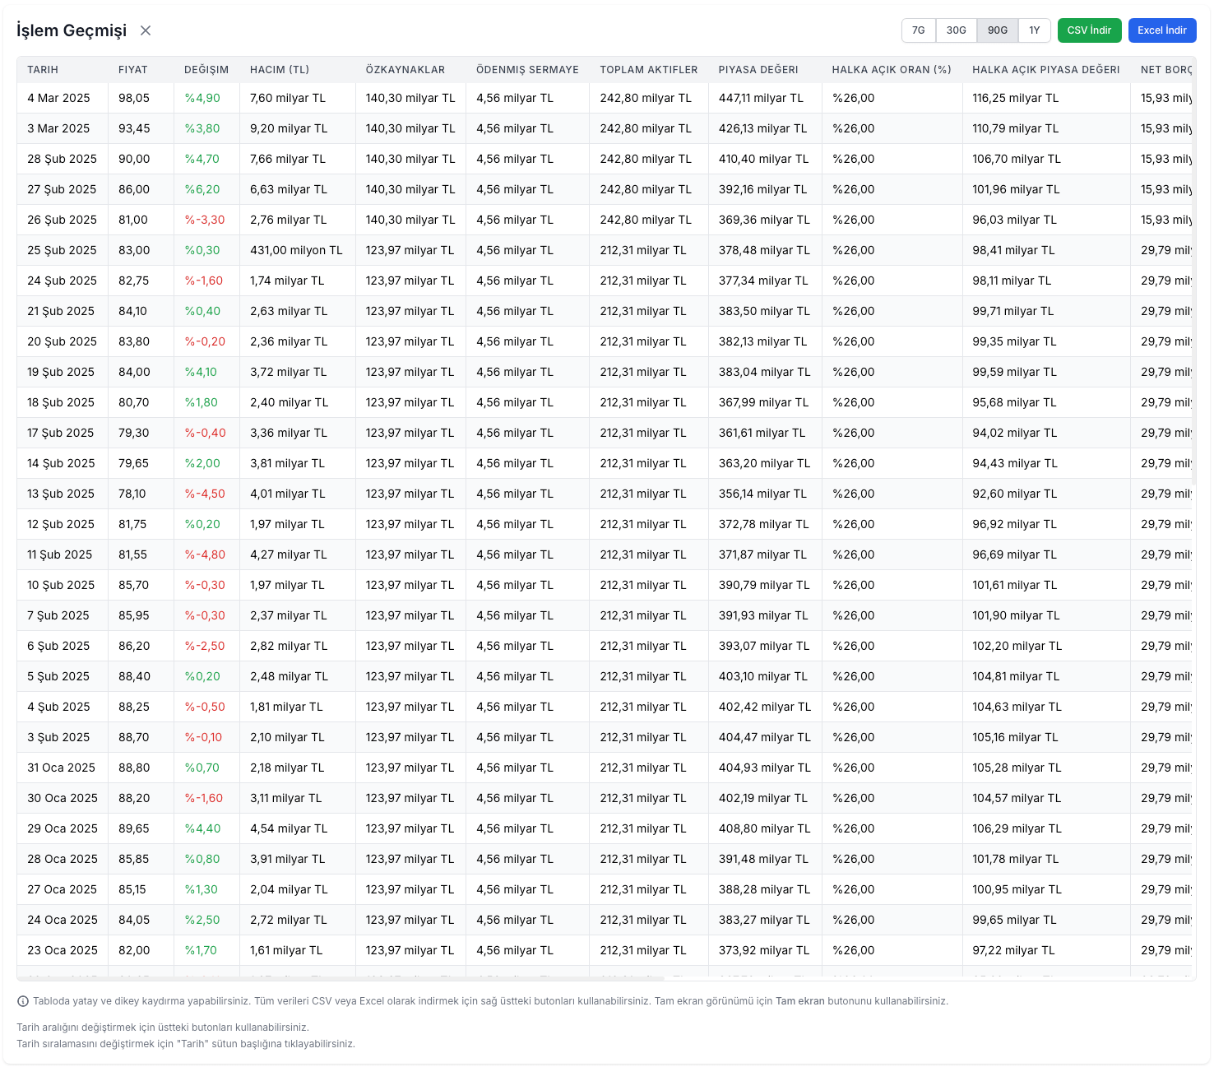Viewport: 1214px width, 1067px height.
Task: Click the 14 Şub 2025 date cell
Action: point(61,463)
